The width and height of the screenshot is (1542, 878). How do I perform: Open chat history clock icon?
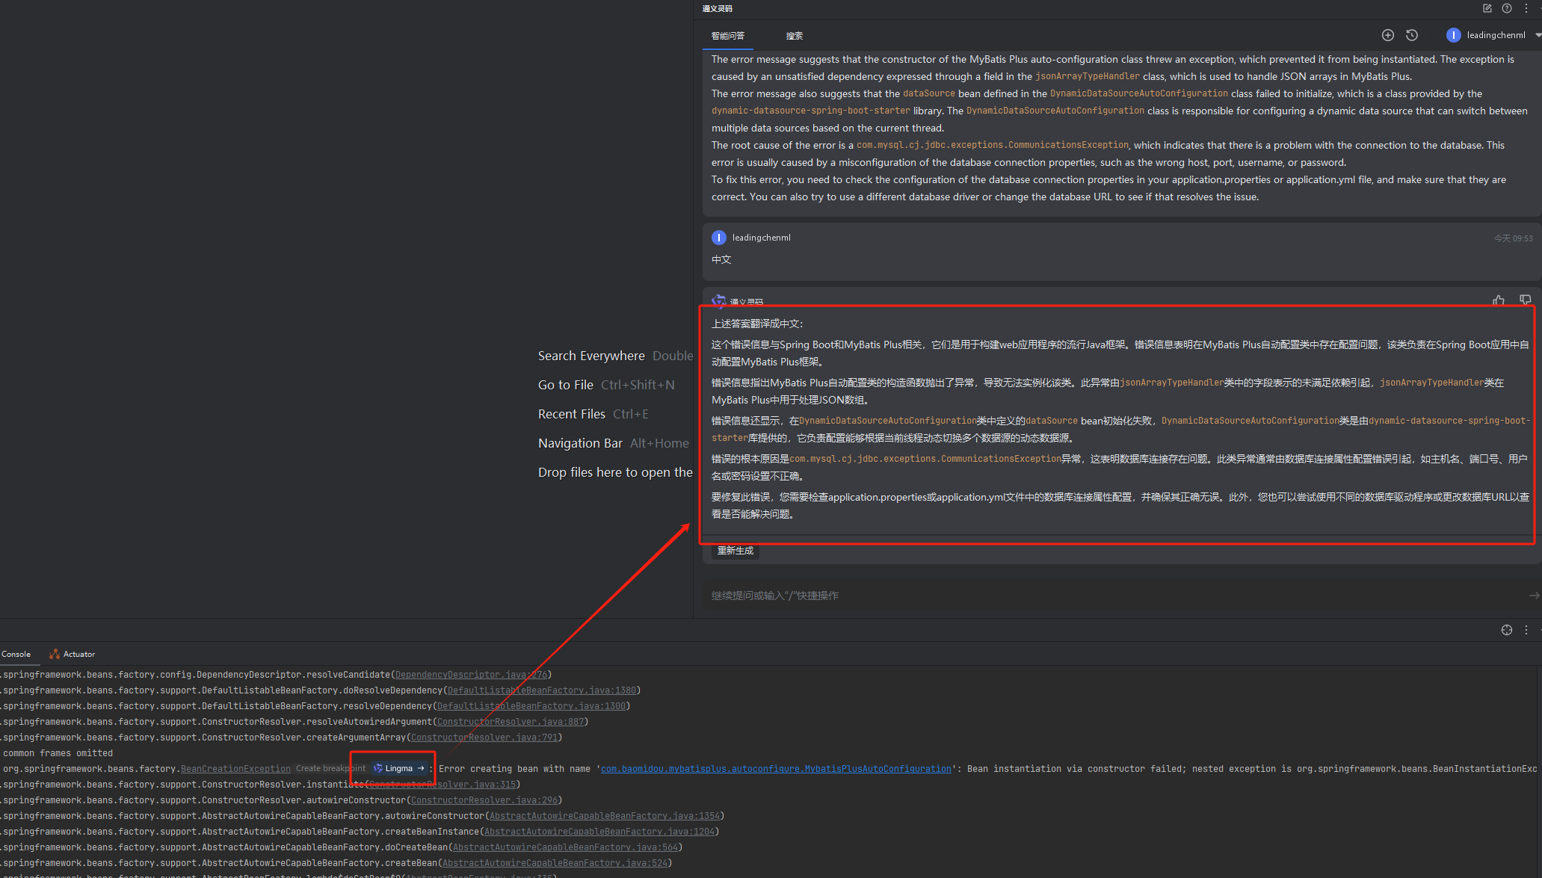coord(1411,35)
